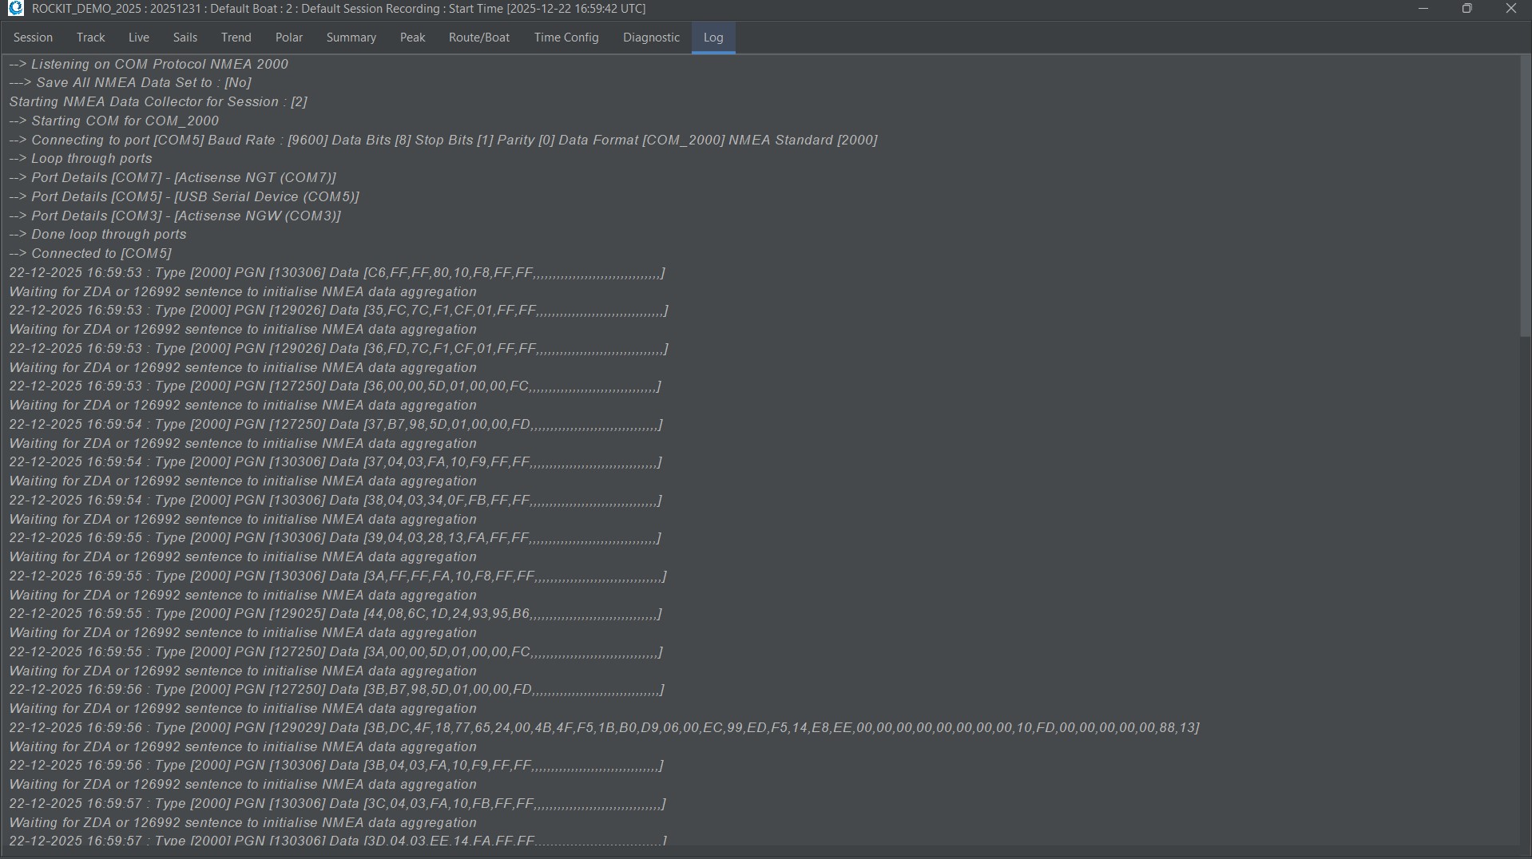Screen dimensions: 1532x859
Task: Restore down the application window
Action: 1467,9
